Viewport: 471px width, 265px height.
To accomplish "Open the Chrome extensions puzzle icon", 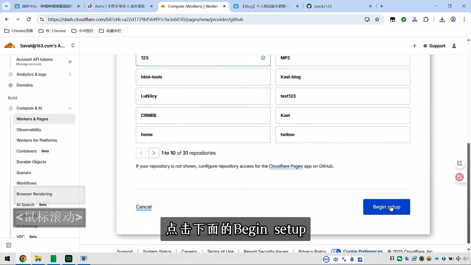I will (426, 19).
